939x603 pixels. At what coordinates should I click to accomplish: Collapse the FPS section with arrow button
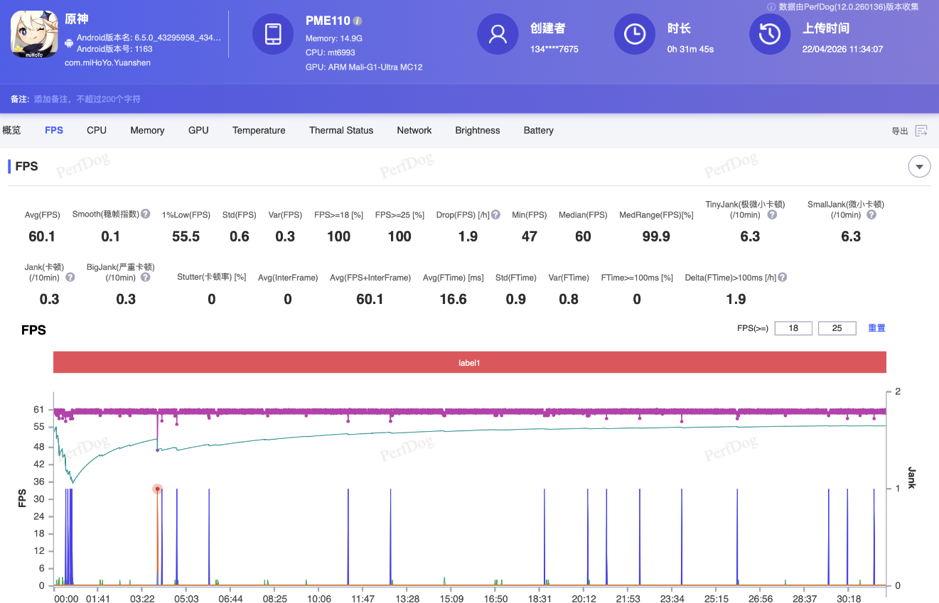920,167
